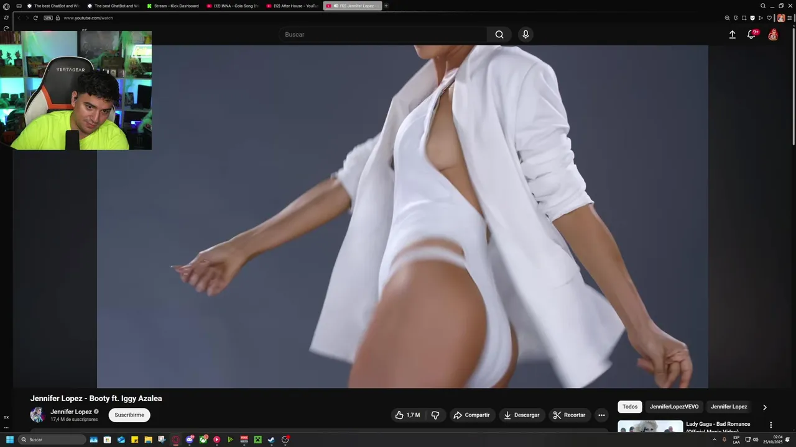Show hidden system tray icons chevron
Screen dimensions: 796x447
714,440
